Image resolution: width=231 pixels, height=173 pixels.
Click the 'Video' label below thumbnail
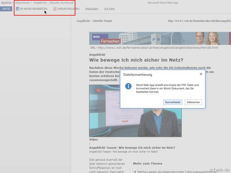pos(93,140)
